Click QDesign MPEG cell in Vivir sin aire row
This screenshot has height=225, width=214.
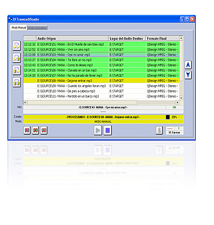click(163, 50)
